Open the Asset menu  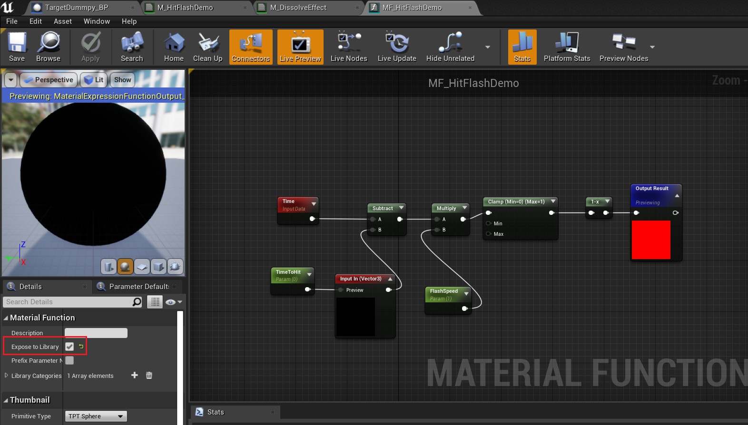pyautogui.click(x=63, y=21)
